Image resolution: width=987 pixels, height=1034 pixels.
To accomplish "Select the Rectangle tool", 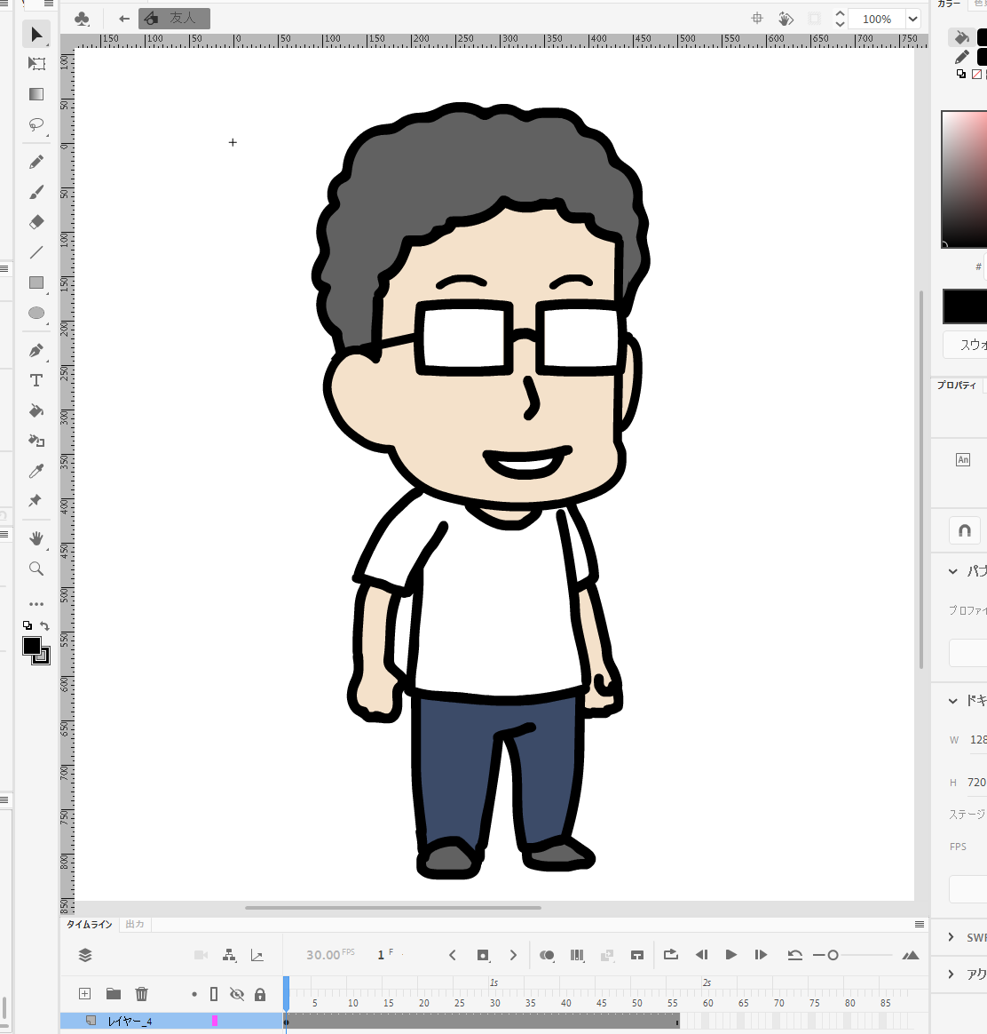I will pyautogui.click(x=36, y=282).
